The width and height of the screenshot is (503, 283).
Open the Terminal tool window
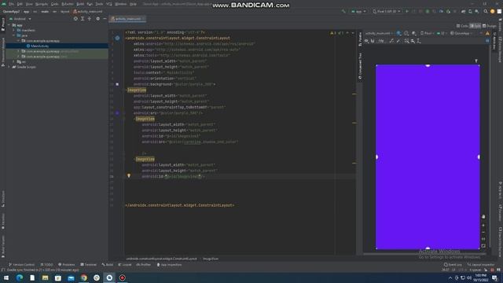[x=88, y=265]
